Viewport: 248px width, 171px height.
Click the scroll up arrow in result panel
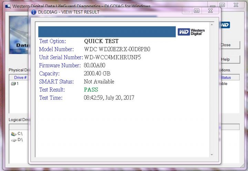(x=211, y=24)
